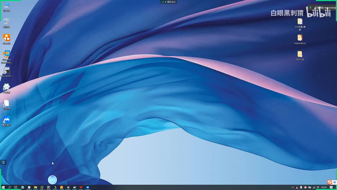The height and width of the screenshot is (190, 337).
Task: Select the DOIT28 folder on desktop
Action: [x=300, y=56]
